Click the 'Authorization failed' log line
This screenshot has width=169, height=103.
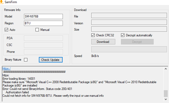pos(17,92)
